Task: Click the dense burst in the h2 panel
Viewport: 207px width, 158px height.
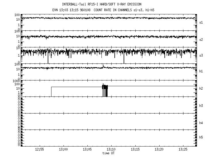Action: coord(105,90)
